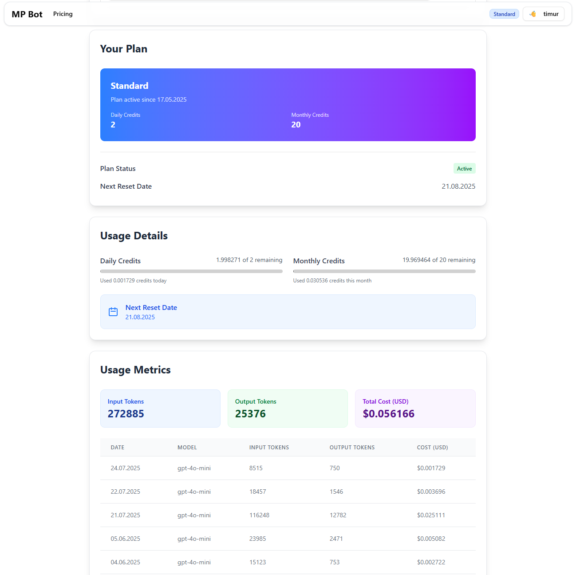This screenshot has height=575, width=576.
Task: Click the Usage Metrics heading
Action: point(135,370)
